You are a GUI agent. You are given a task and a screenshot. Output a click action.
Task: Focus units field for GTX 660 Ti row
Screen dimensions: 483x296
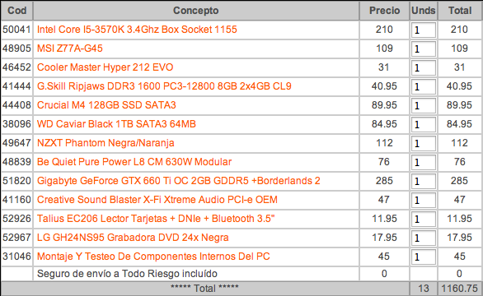point(424,182)
